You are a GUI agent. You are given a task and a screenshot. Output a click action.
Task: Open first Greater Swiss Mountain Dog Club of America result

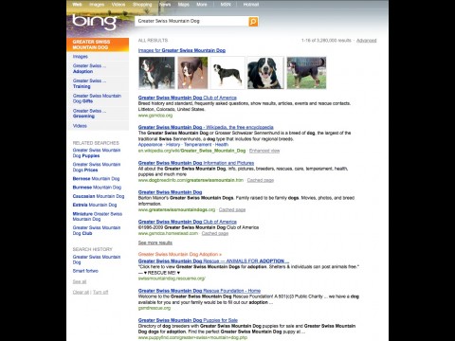pos(188,98)
